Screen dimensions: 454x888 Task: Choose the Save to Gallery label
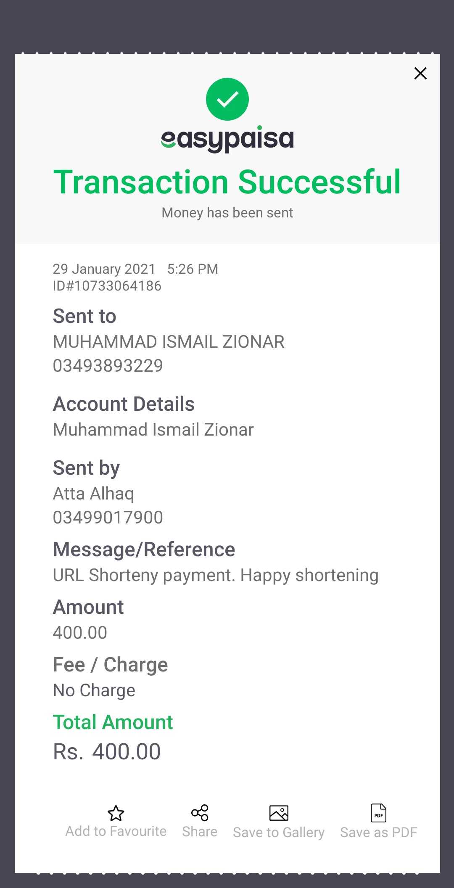[x=279, y=832]
